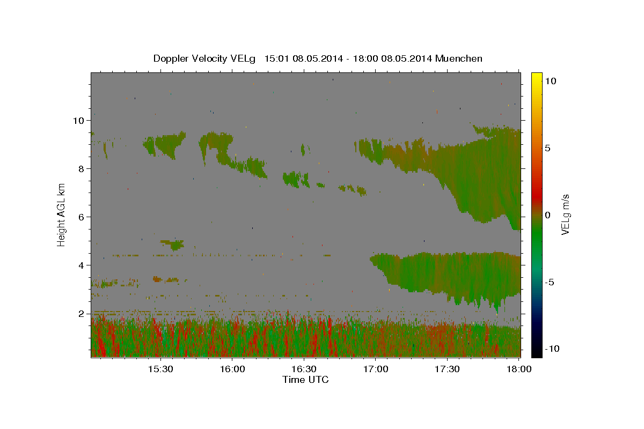The width and height of the screenshot is (644, 429).
Task: Click the height tick label 6
Action: (x=81, y=217)
